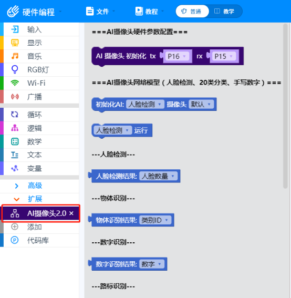Open the tx pin P16 dropdown
This screenshot has width=291, height=298.
coord(177,56)
